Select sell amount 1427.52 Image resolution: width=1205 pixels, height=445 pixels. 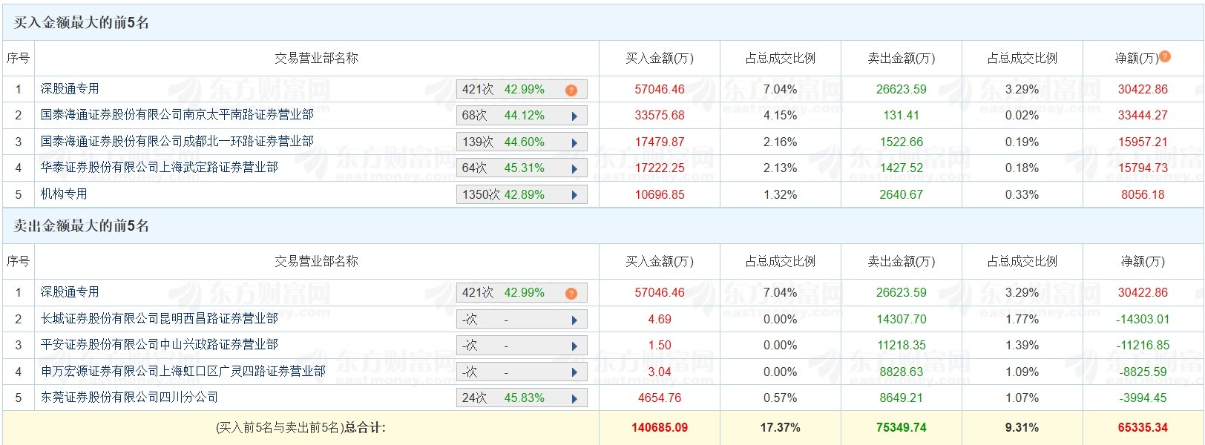[x=902, y=168]
